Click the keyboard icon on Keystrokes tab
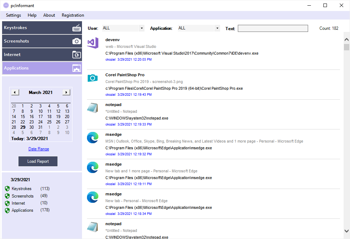The height and width of the screenshot is (239, 350). click(77, 28)
